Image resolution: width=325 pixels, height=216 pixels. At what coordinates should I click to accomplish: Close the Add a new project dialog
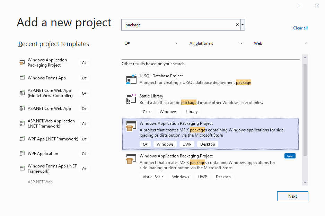coord(317,6)
